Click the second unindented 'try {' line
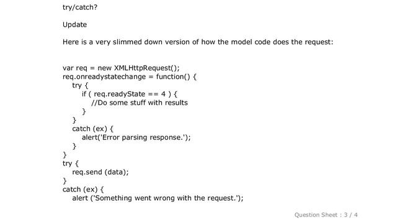 71,164
